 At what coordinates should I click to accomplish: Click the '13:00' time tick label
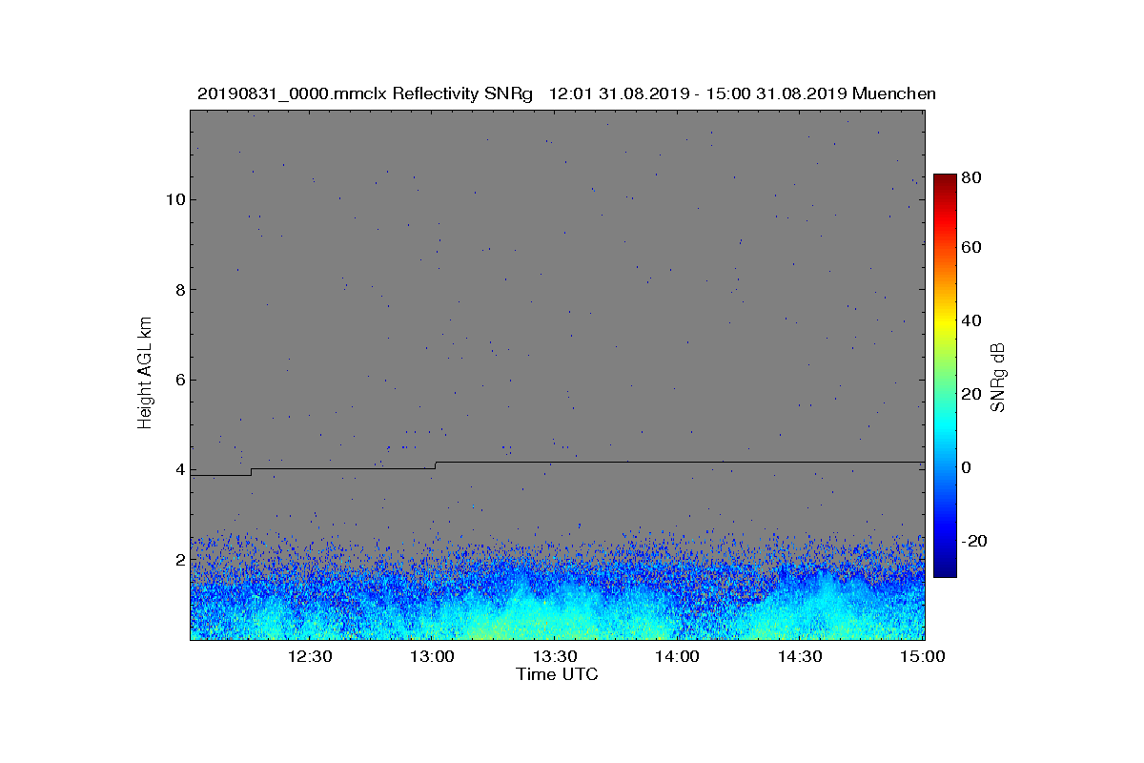coord(432,657)
